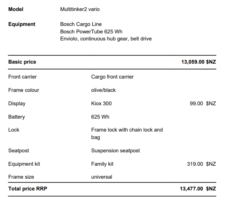225x203 pixels.
Task: Select the 625 Wh battery value
Action: pyautogui.click(x=100, y=117)
